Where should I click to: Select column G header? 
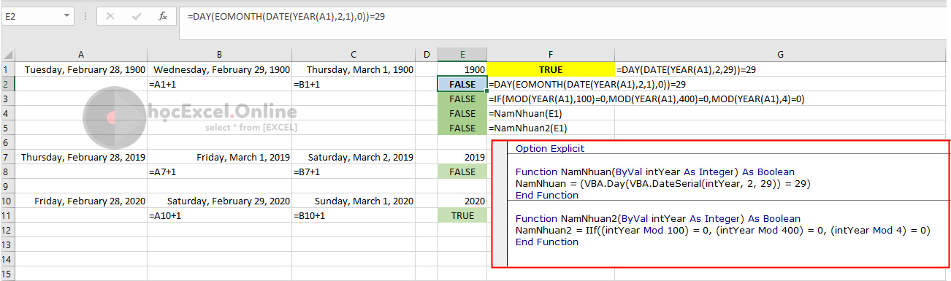(781, 55)
